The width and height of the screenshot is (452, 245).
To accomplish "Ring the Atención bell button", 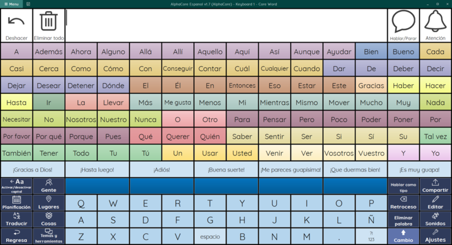I will click(x=436, y=26).
